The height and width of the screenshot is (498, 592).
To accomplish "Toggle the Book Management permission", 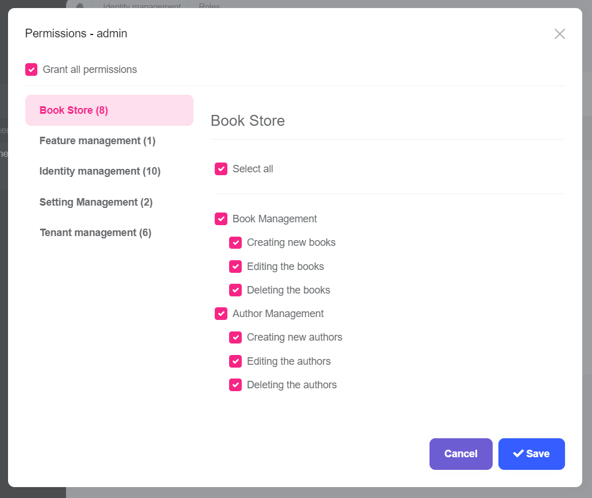I will point(221,219).
